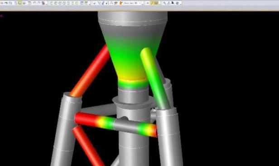This screenshot has height=166, width=279.
Task: Click the black filled shape icon in rightmost toolbar group
Action: pyautogui.click(x=173, y=3)
